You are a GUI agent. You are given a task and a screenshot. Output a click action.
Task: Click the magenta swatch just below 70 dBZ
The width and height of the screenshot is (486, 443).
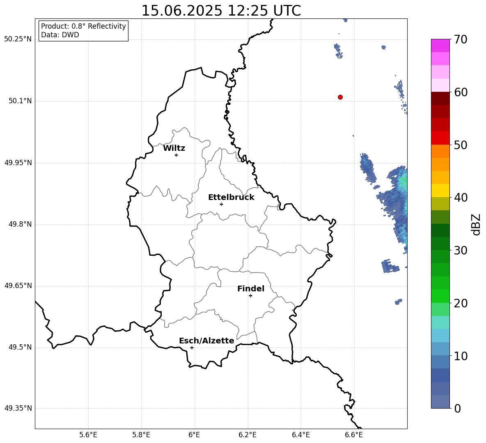click(440, 46)
